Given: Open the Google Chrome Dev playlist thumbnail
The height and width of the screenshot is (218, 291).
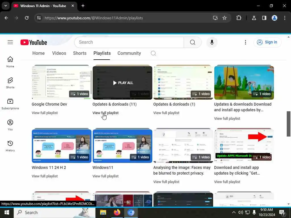Looking at the screenshot, I should [x=61, y=83].
